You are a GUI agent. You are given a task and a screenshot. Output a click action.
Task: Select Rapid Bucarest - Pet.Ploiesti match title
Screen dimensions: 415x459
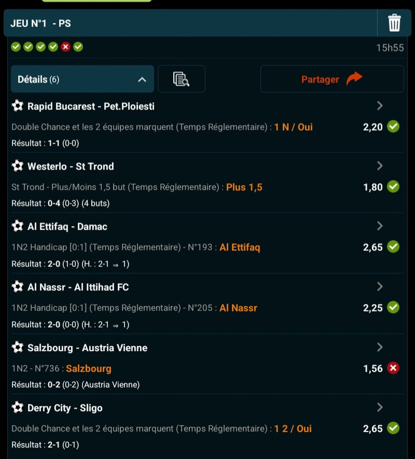[91, 106]
